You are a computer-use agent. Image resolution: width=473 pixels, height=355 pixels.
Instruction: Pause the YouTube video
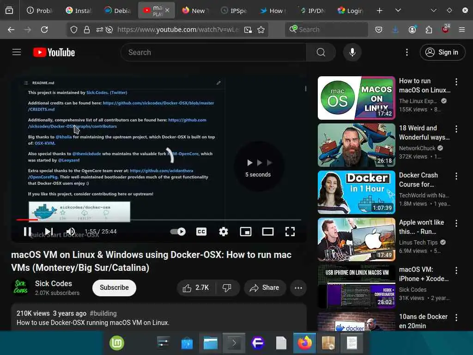tap(27, 232)
